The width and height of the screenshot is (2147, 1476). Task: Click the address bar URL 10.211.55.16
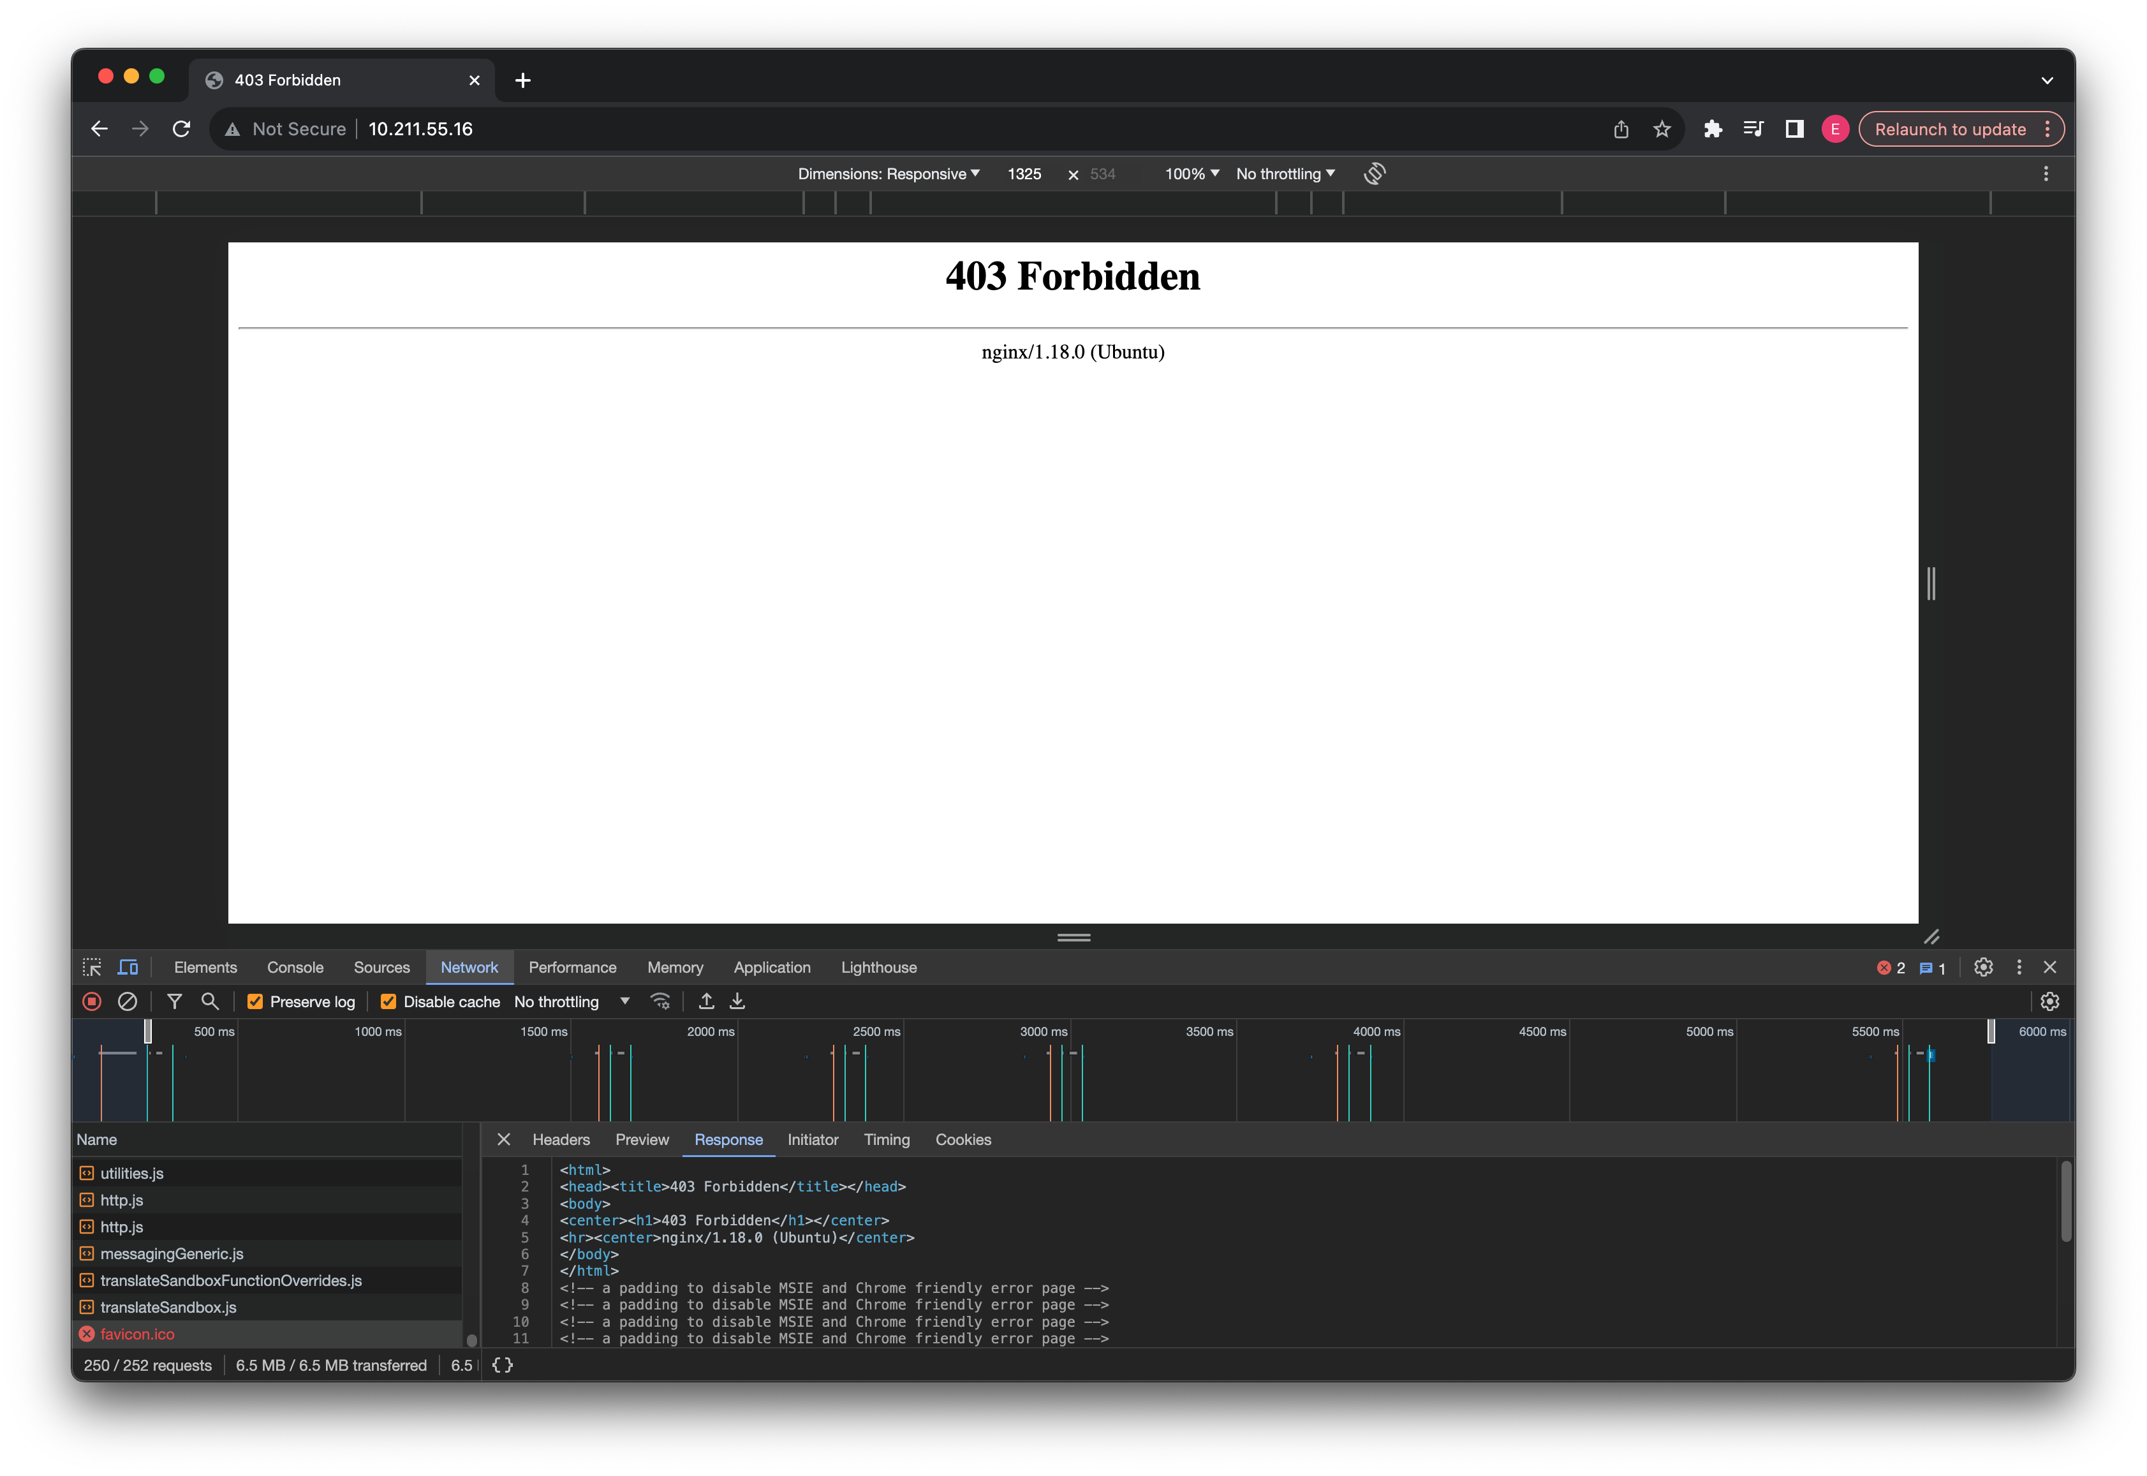click(421, 129)
